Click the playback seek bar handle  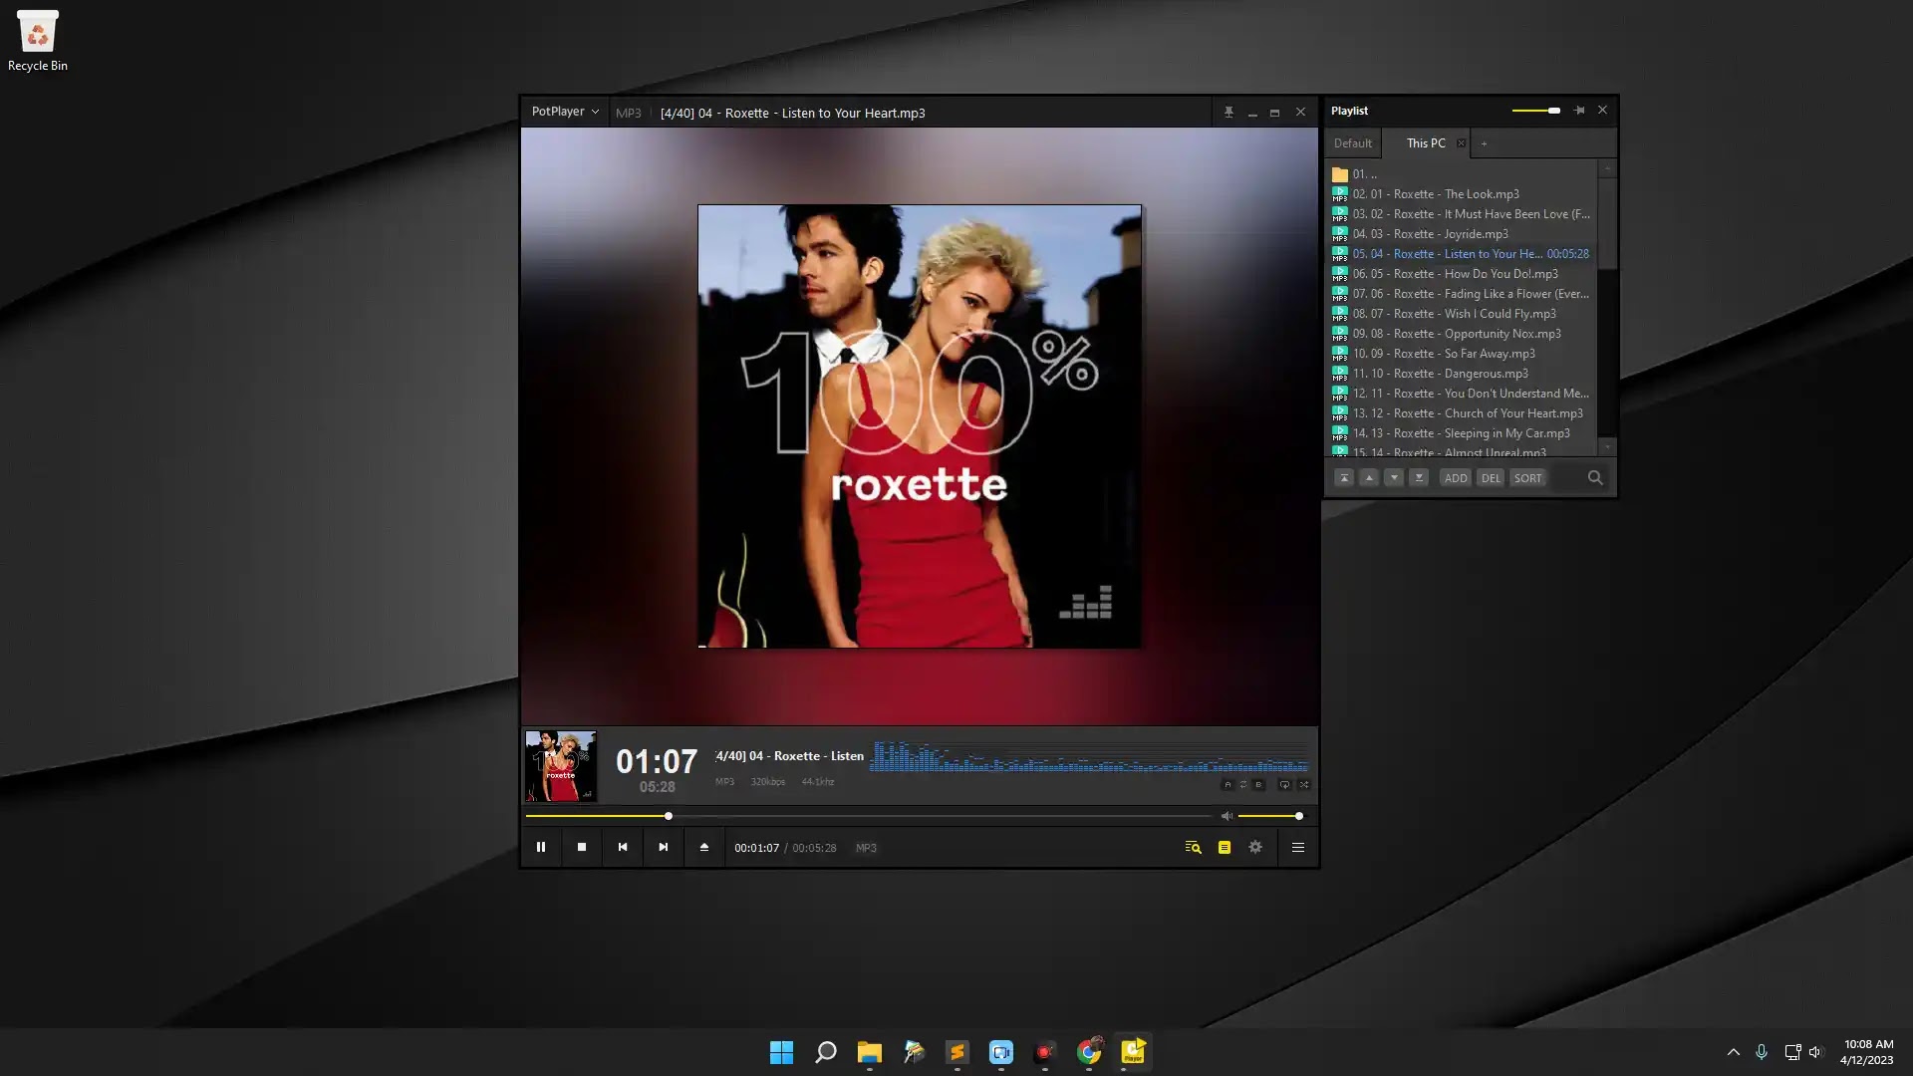[x=669, y=816]
